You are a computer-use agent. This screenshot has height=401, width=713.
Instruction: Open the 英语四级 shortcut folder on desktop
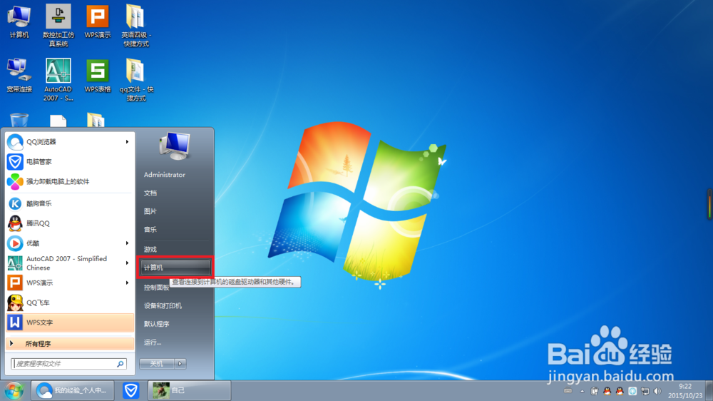(136, 26)
